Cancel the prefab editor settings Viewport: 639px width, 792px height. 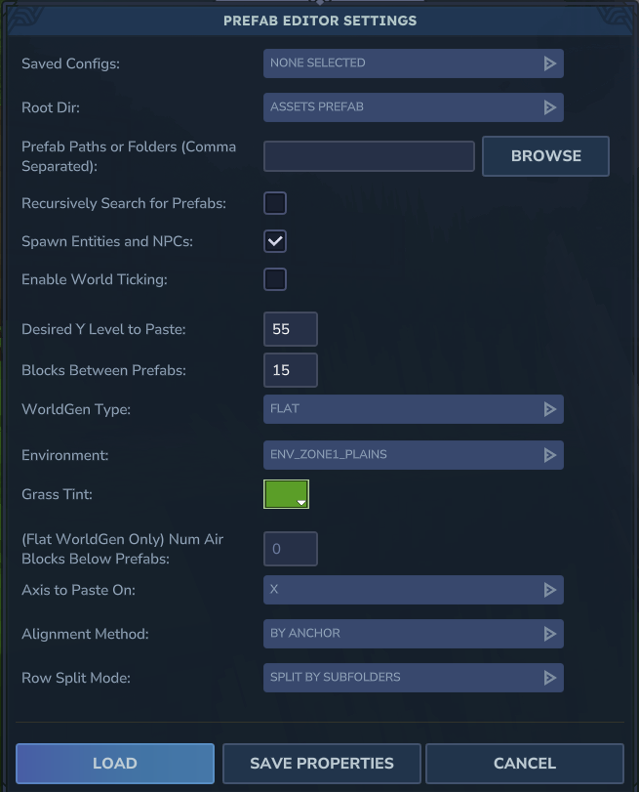pos(525,764)
